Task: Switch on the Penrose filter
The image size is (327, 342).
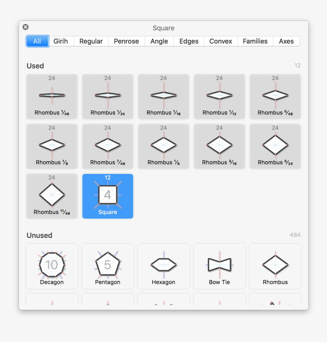Action: click(126, 41)
